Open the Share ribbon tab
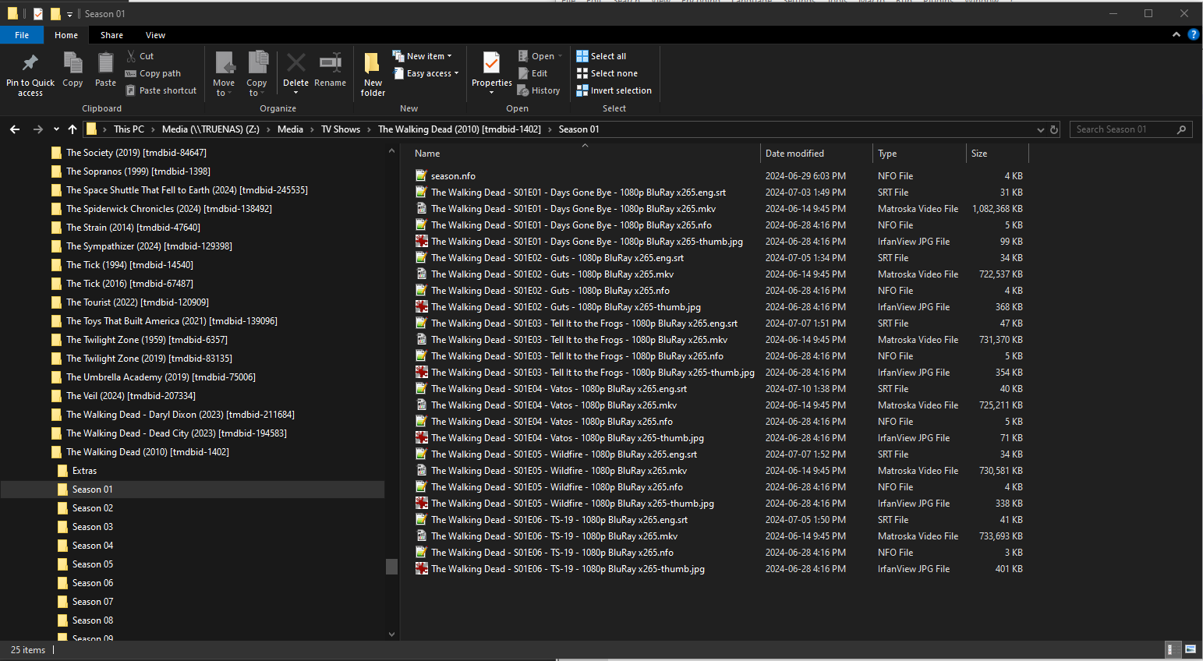The width and height of the screenshot is (1203, 661). tap(111, 35)
